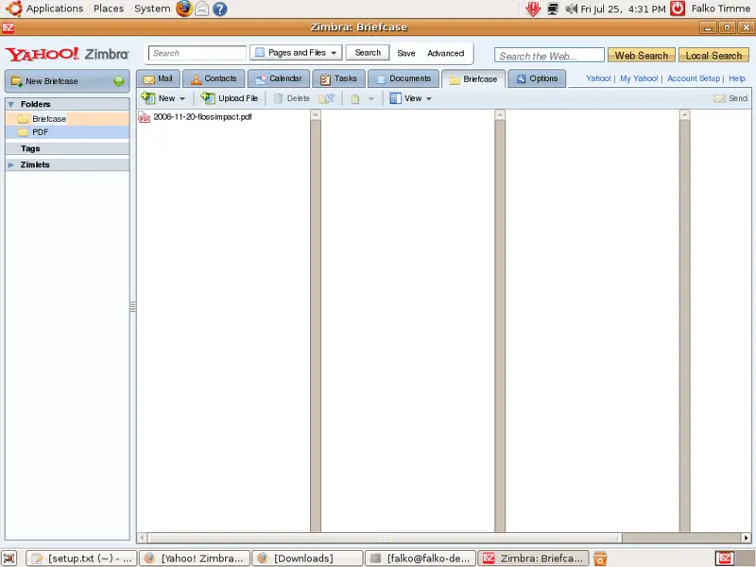Open the My Yahoo! link

pyautogui.click(x=639, y=78)
